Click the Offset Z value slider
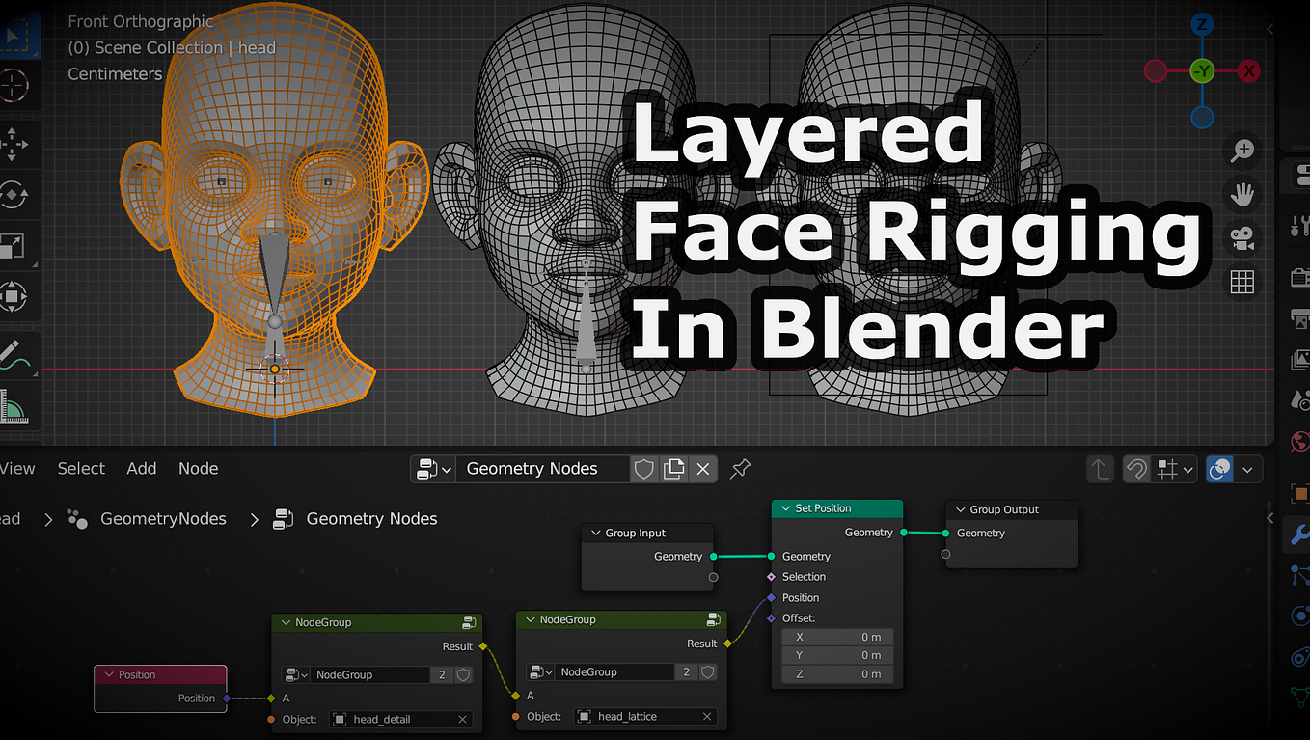 837,673
